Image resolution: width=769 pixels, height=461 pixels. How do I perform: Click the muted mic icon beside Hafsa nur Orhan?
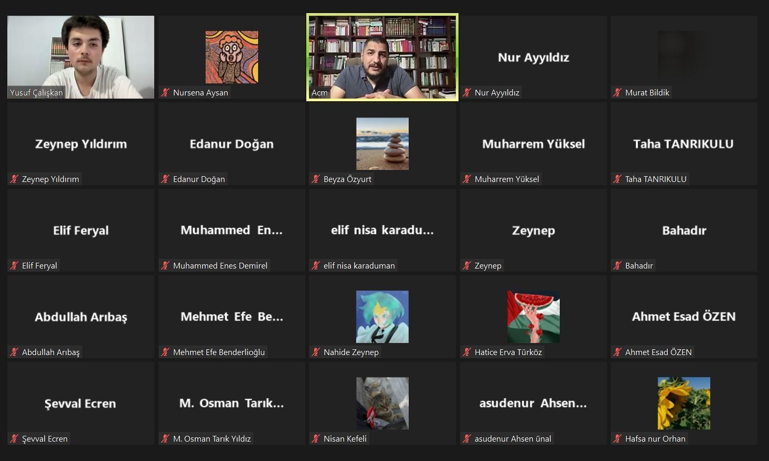pos(617,439)
